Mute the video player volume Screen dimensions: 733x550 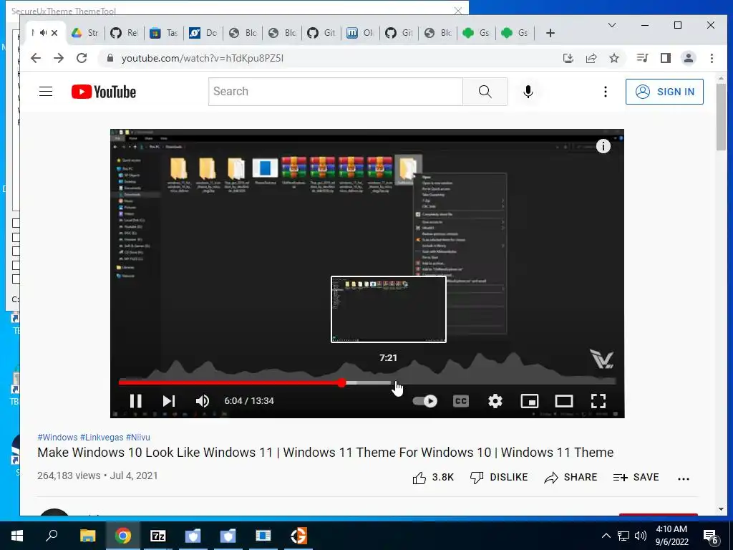coord(203,401)
